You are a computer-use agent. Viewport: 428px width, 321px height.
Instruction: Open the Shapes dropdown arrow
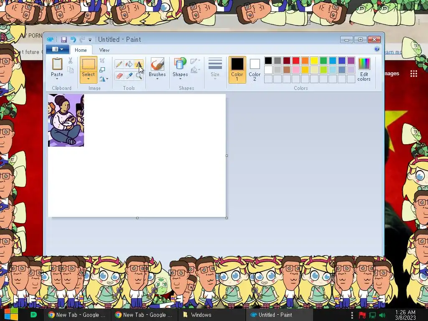click(180, 79)
